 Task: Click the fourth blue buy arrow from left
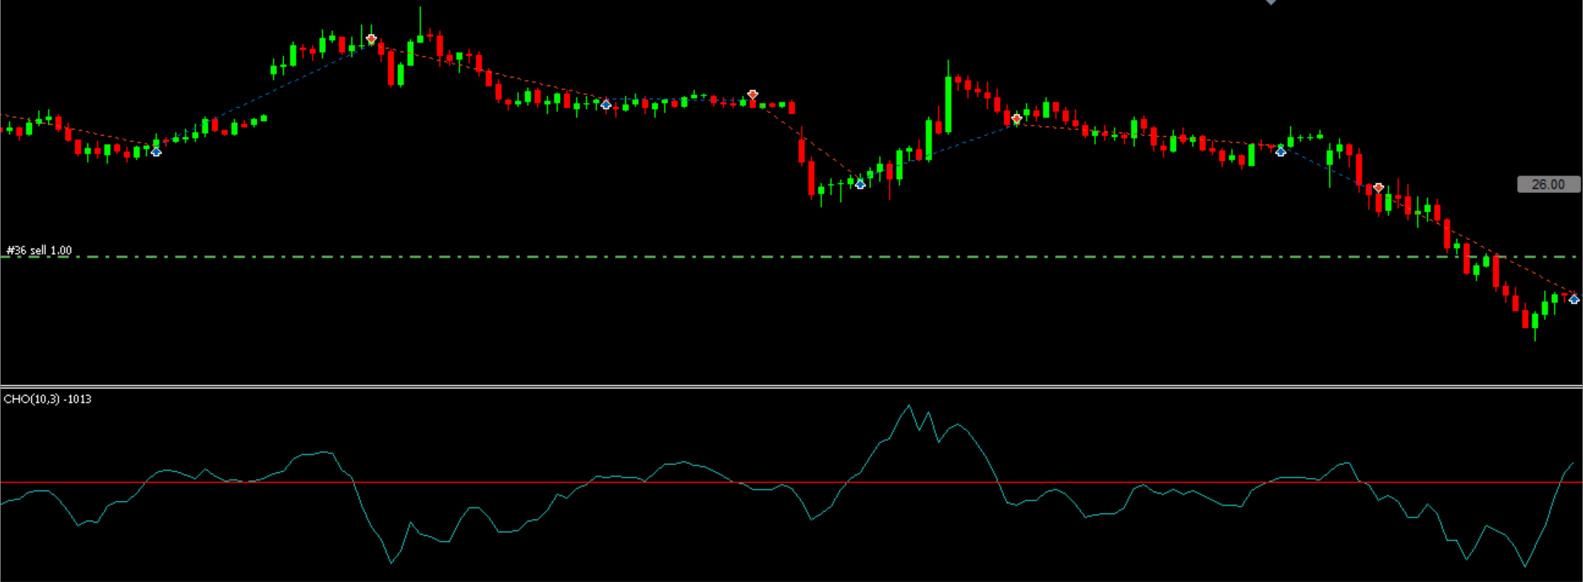point(1281,151)
